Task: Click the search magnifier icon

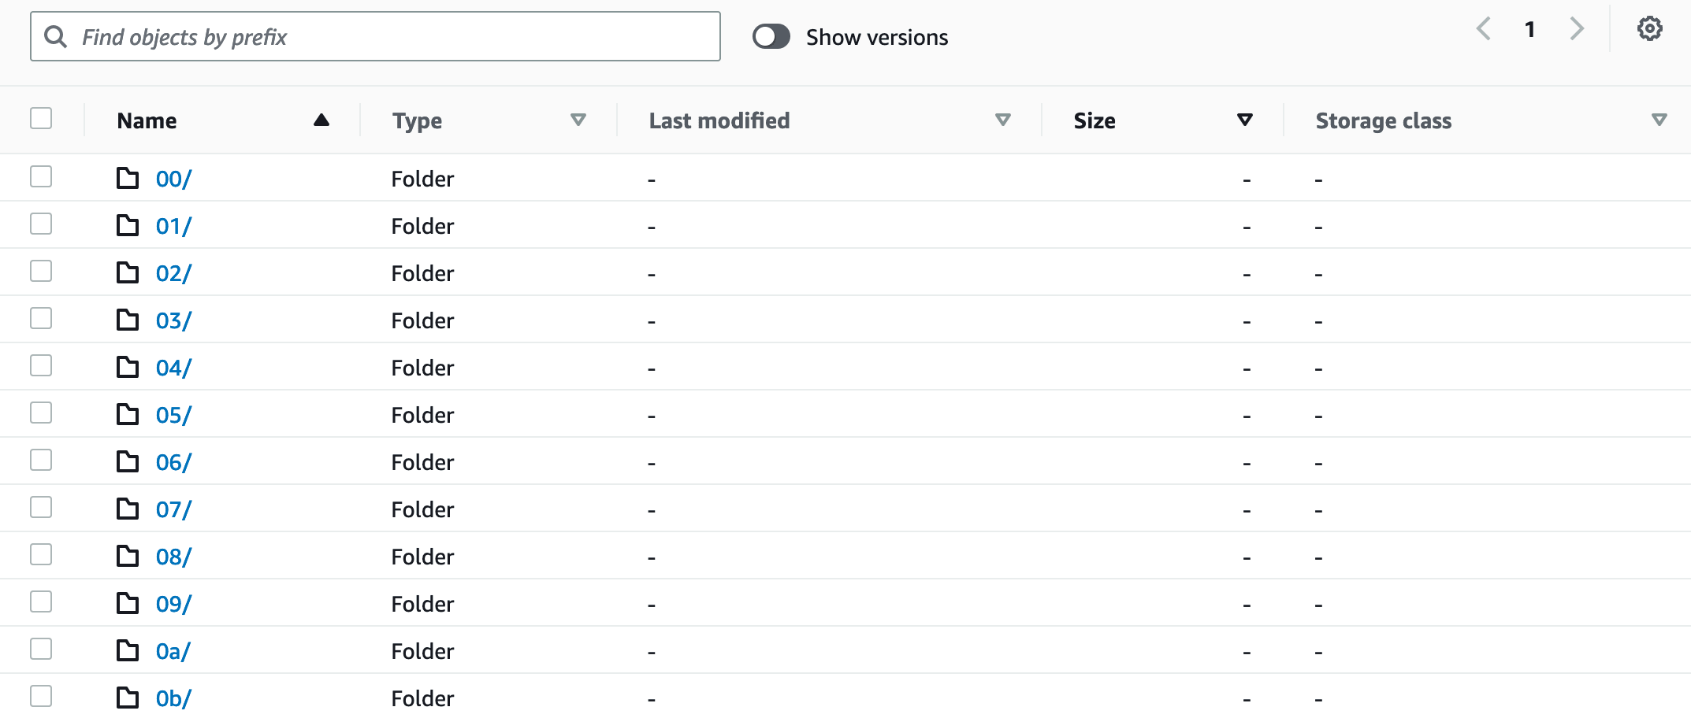Action: pyautogui.click(x=55, y=36)
